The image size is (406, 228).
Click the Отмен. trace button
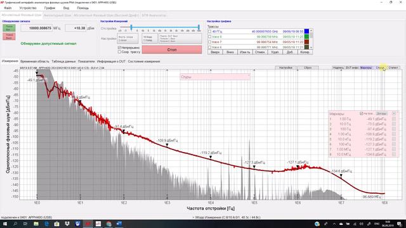pos(259,52)
